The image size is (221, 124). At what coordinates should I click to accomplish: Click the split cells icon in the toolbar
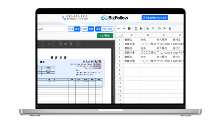[x=141, y=29]
